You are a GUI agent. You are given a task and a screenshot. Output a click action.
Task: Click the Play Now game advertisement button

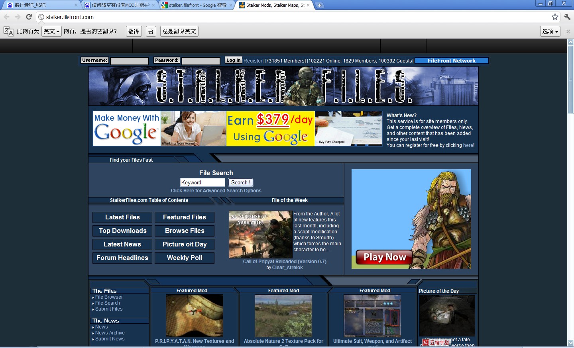(x=384, y=257)
